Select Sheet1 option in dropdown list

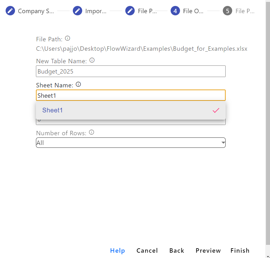pos(52,110)
